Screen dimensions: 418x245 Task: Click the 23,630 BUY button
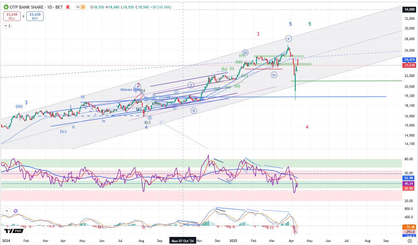35,16
